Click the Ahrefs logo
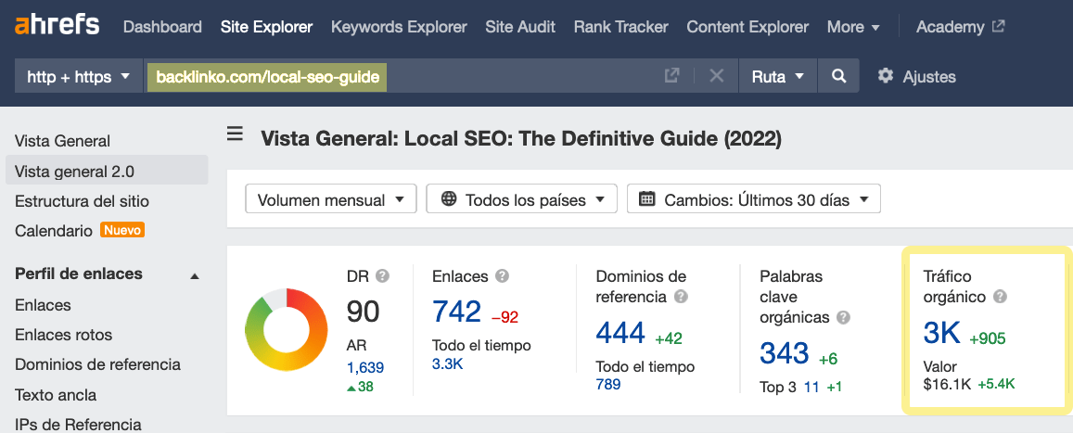 (57, 26)
